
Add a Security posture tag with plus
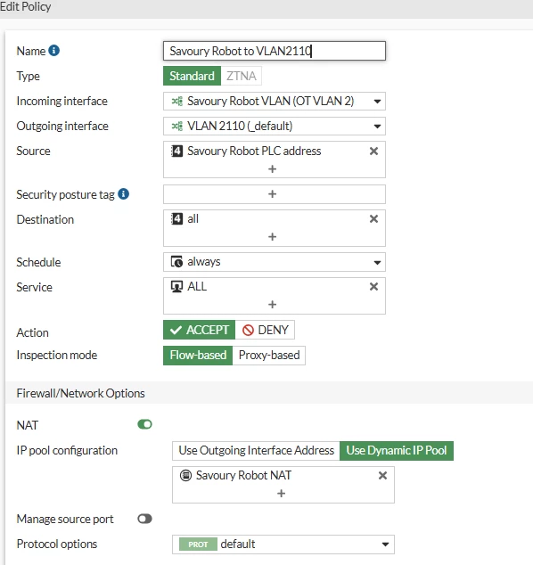pos(273,194)
